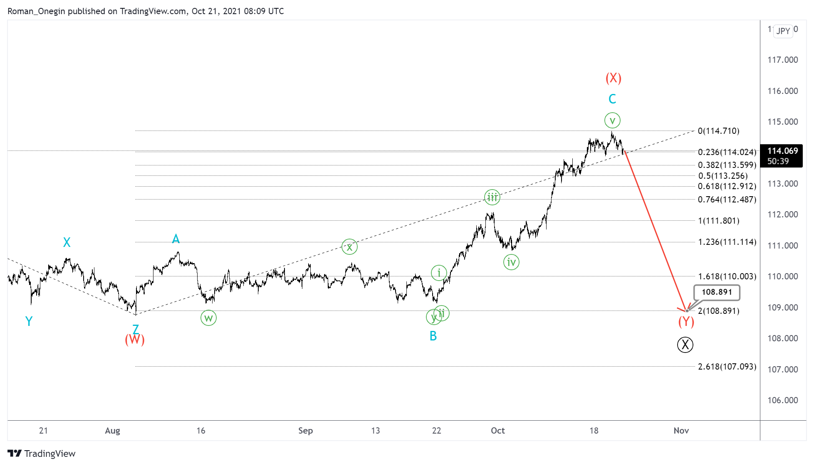The image size is (814, 466).
Task: Click the circled wave y marker near B
Action: tap(434, 317)
